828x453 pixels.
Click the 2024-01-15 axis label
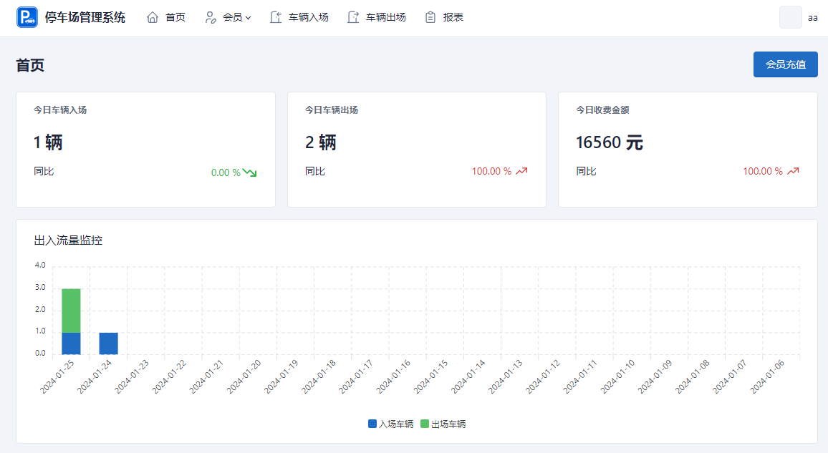pos(430,376)
